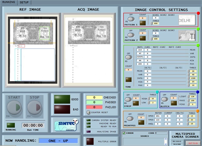Click the error SOURCE text box
This screenshot has height=146, width=202.
click(x=145, y=142)
